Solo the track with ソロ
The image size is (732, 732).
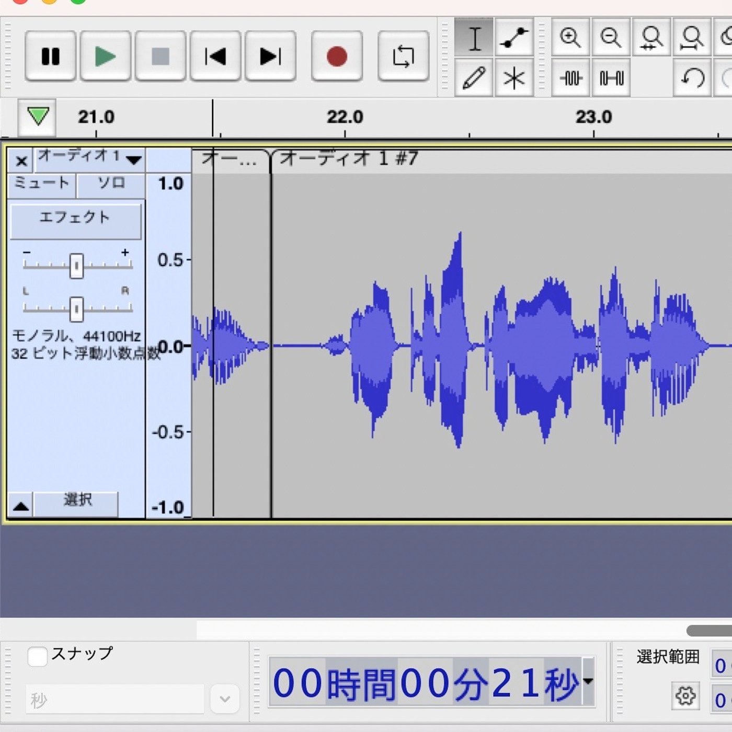tap(111, 184)
